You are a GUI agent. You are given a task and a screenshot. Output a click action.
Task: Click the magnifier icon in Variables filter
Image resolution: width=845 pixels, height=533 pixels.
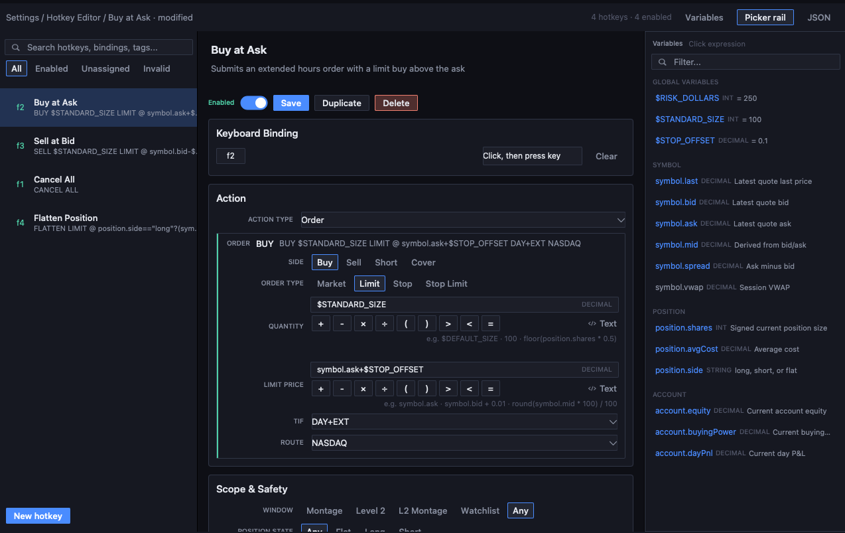pyautogui.click(x=663, y=62)
